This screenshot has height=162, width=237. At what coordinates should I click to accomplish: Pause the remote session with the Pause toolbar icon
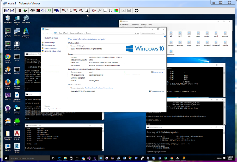point(20,11)
